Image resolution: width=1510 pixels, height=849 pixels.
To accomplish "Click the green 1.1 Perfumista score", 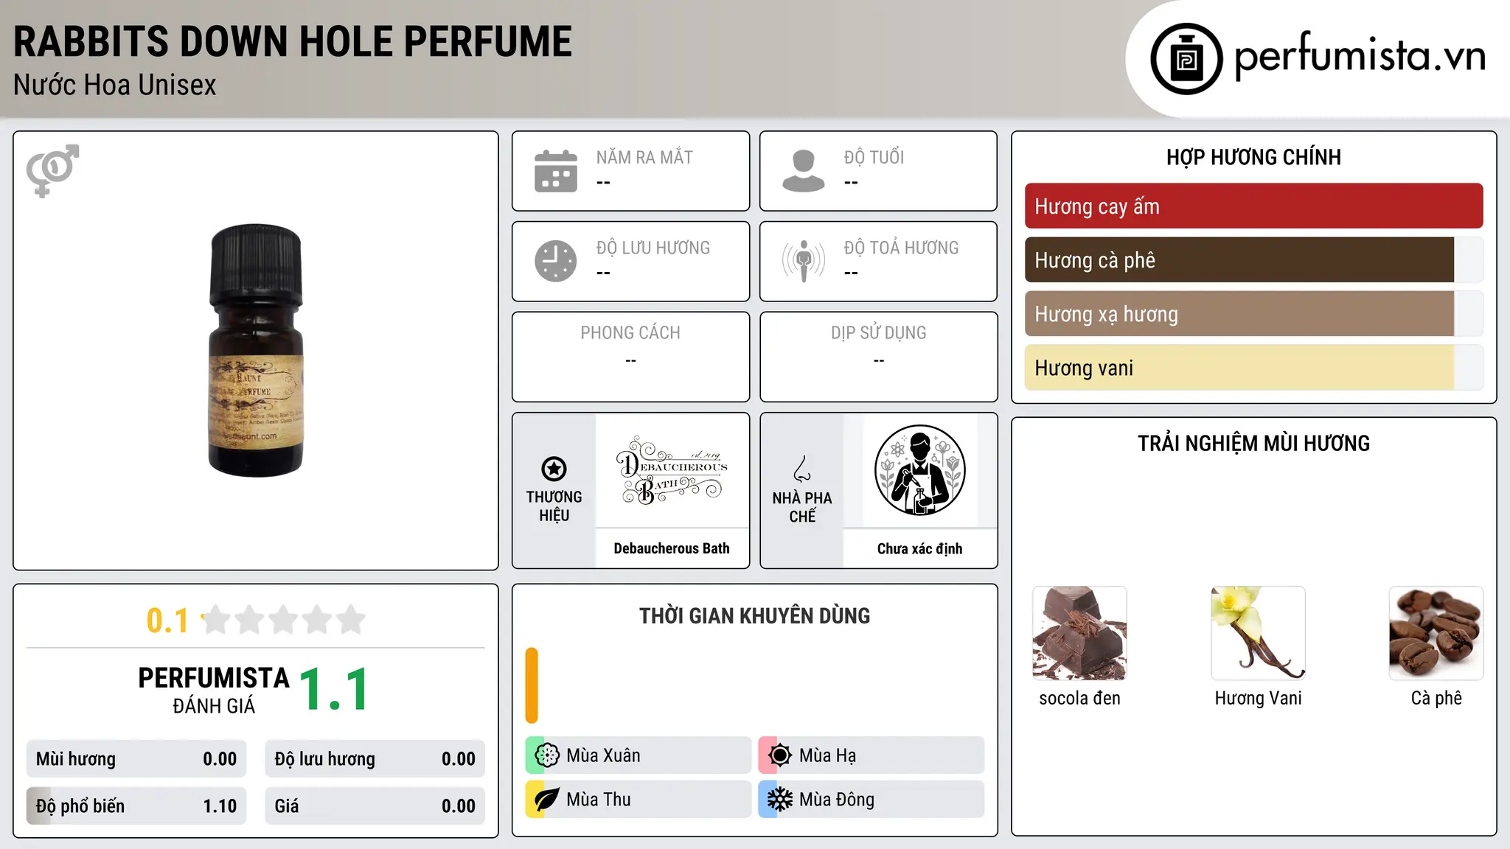I will pos(334,690).
